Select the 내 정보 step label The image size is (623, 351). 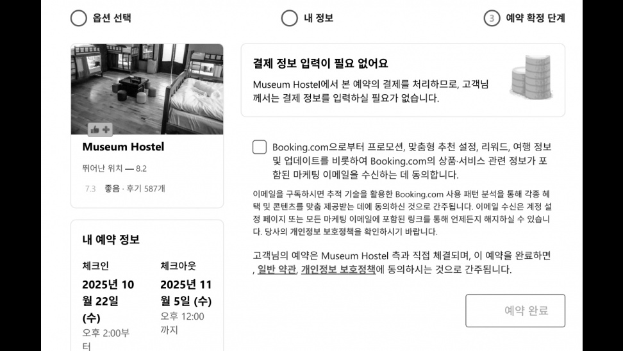point(319,19)
